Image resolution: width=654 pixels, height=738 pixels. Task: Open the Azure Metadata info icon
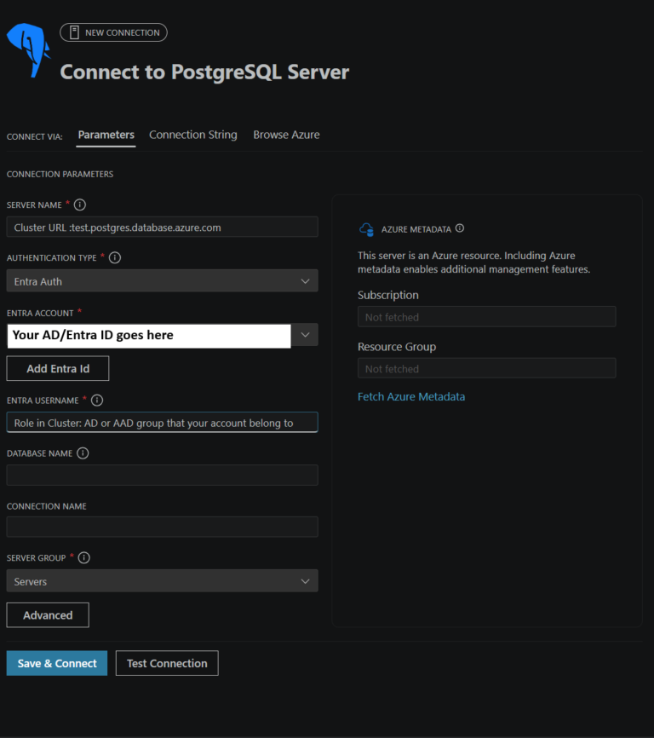(460, 228)
